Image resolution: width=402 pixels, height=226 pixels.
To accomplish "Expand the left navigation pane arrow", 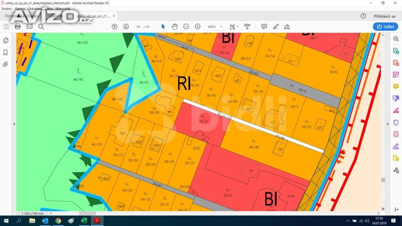I will (x=14, y=124).
